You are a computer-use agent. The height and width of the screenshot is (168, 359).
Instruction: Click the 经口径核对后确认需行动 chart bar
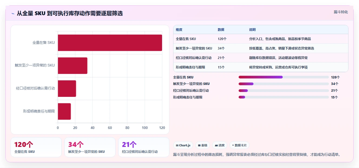[x=67, y=88]
